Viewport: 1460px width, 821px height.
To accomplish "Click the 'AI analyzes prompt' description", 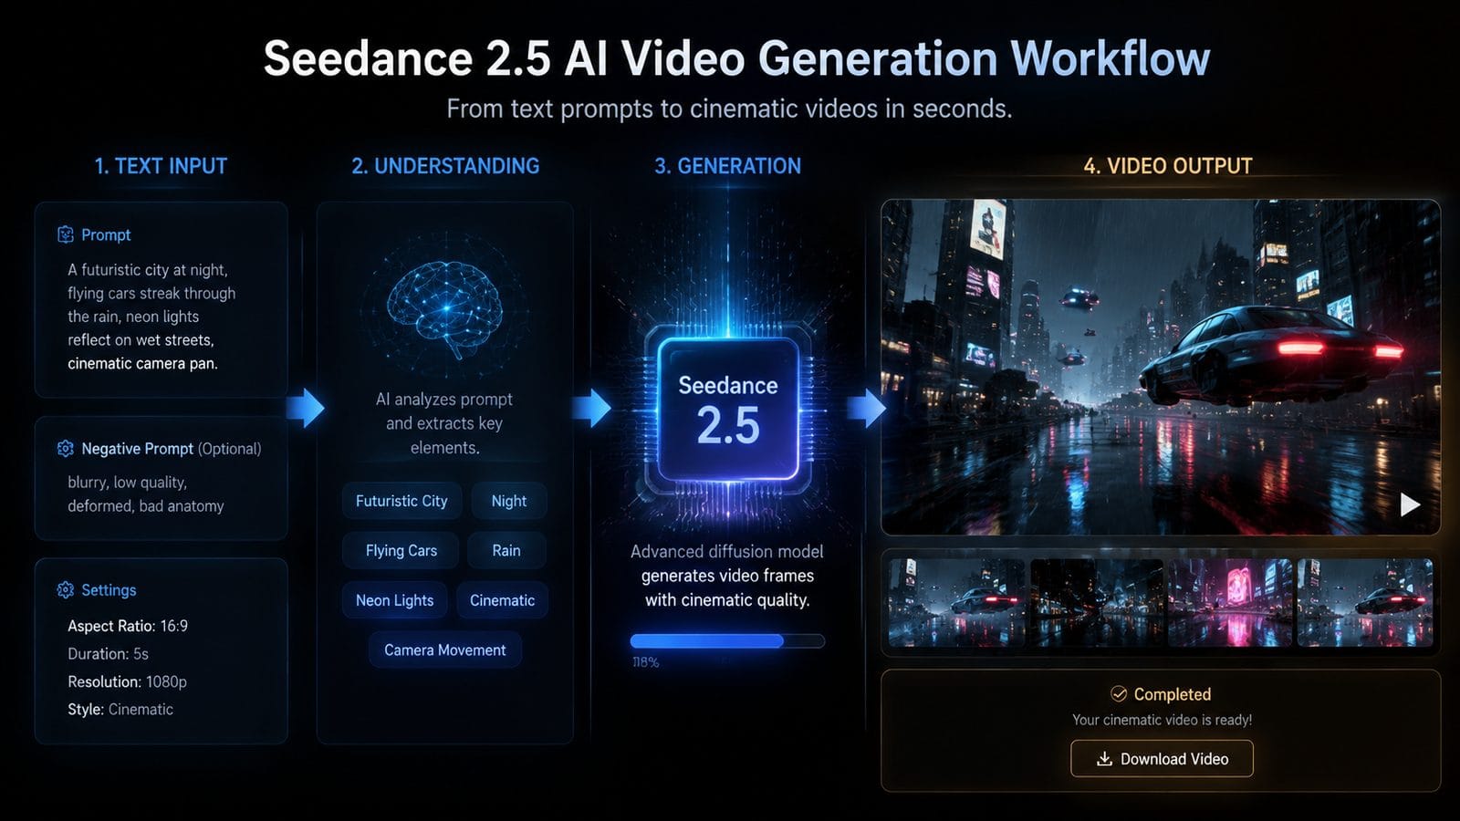I will pyautogui.click(x=444, y=423).
